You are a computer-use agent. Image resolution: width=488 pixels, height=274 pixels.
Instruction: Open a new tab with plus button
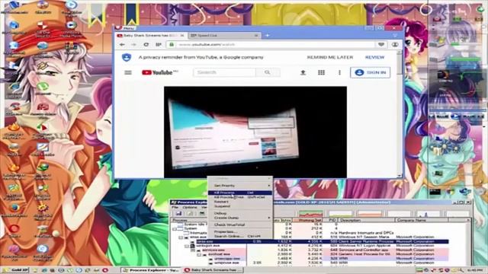pos(267,36)
